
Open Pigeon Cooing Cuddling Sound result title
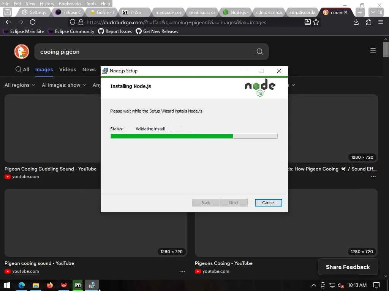[51, 169]
